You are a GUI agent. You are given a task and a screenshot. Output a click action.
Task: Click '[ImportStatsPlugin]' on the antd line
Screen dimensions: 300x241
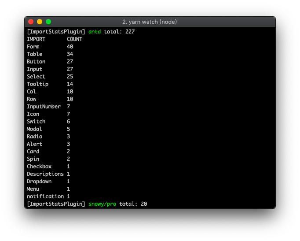56,32
